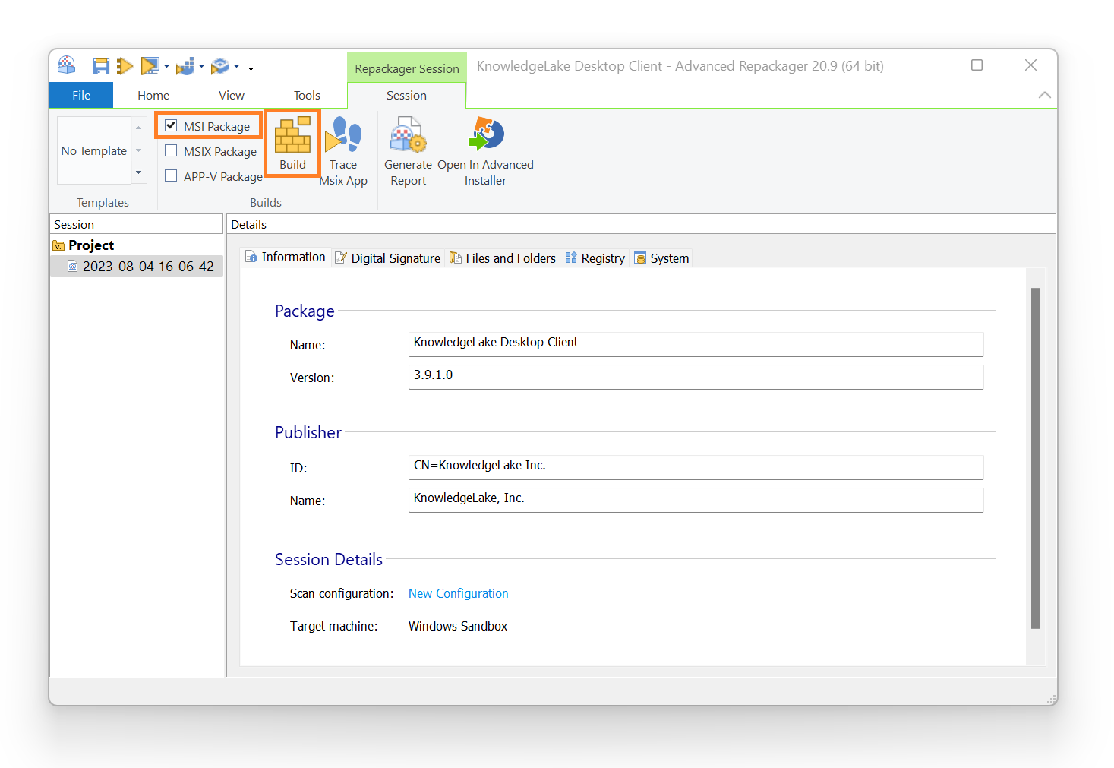Click the package Version input field
Image resolution: width=1114 pixels, height=768 pixels.
pos(696,377)
